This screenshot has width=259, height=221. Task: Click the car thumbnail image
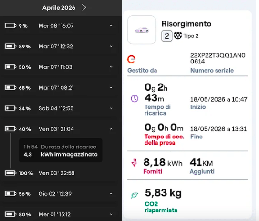142,30
